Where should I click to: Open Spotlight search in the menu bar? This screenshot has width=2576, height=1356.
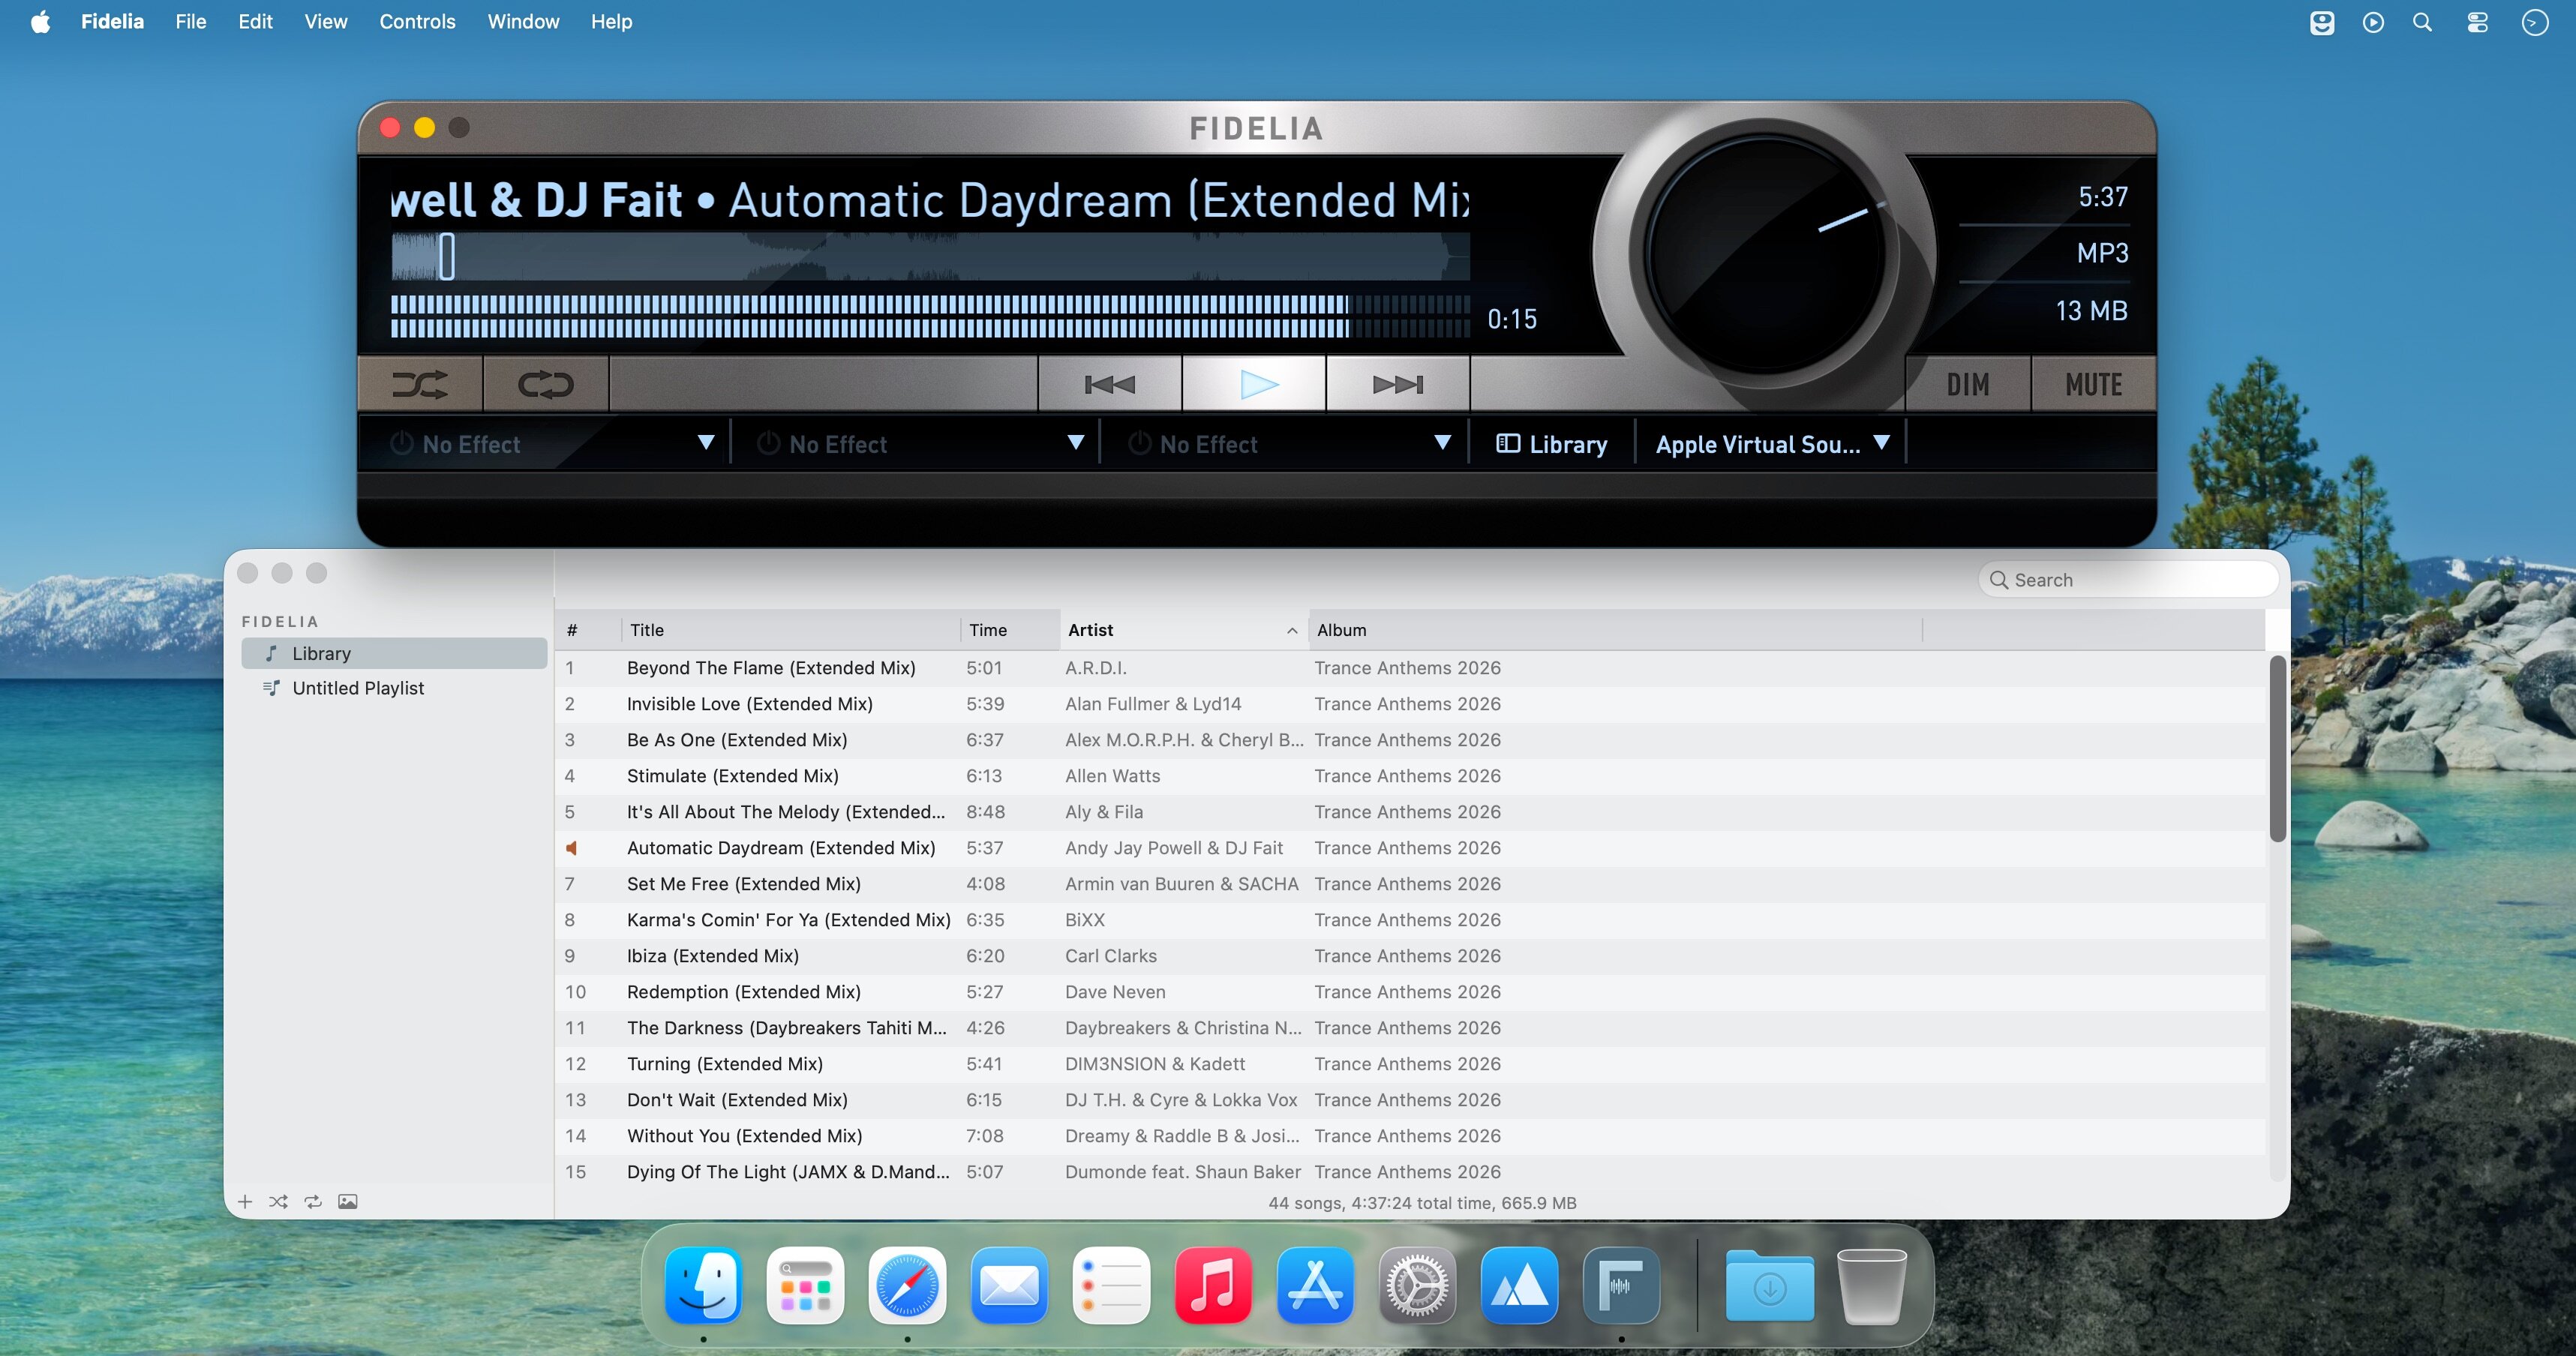coord(2422,22)
